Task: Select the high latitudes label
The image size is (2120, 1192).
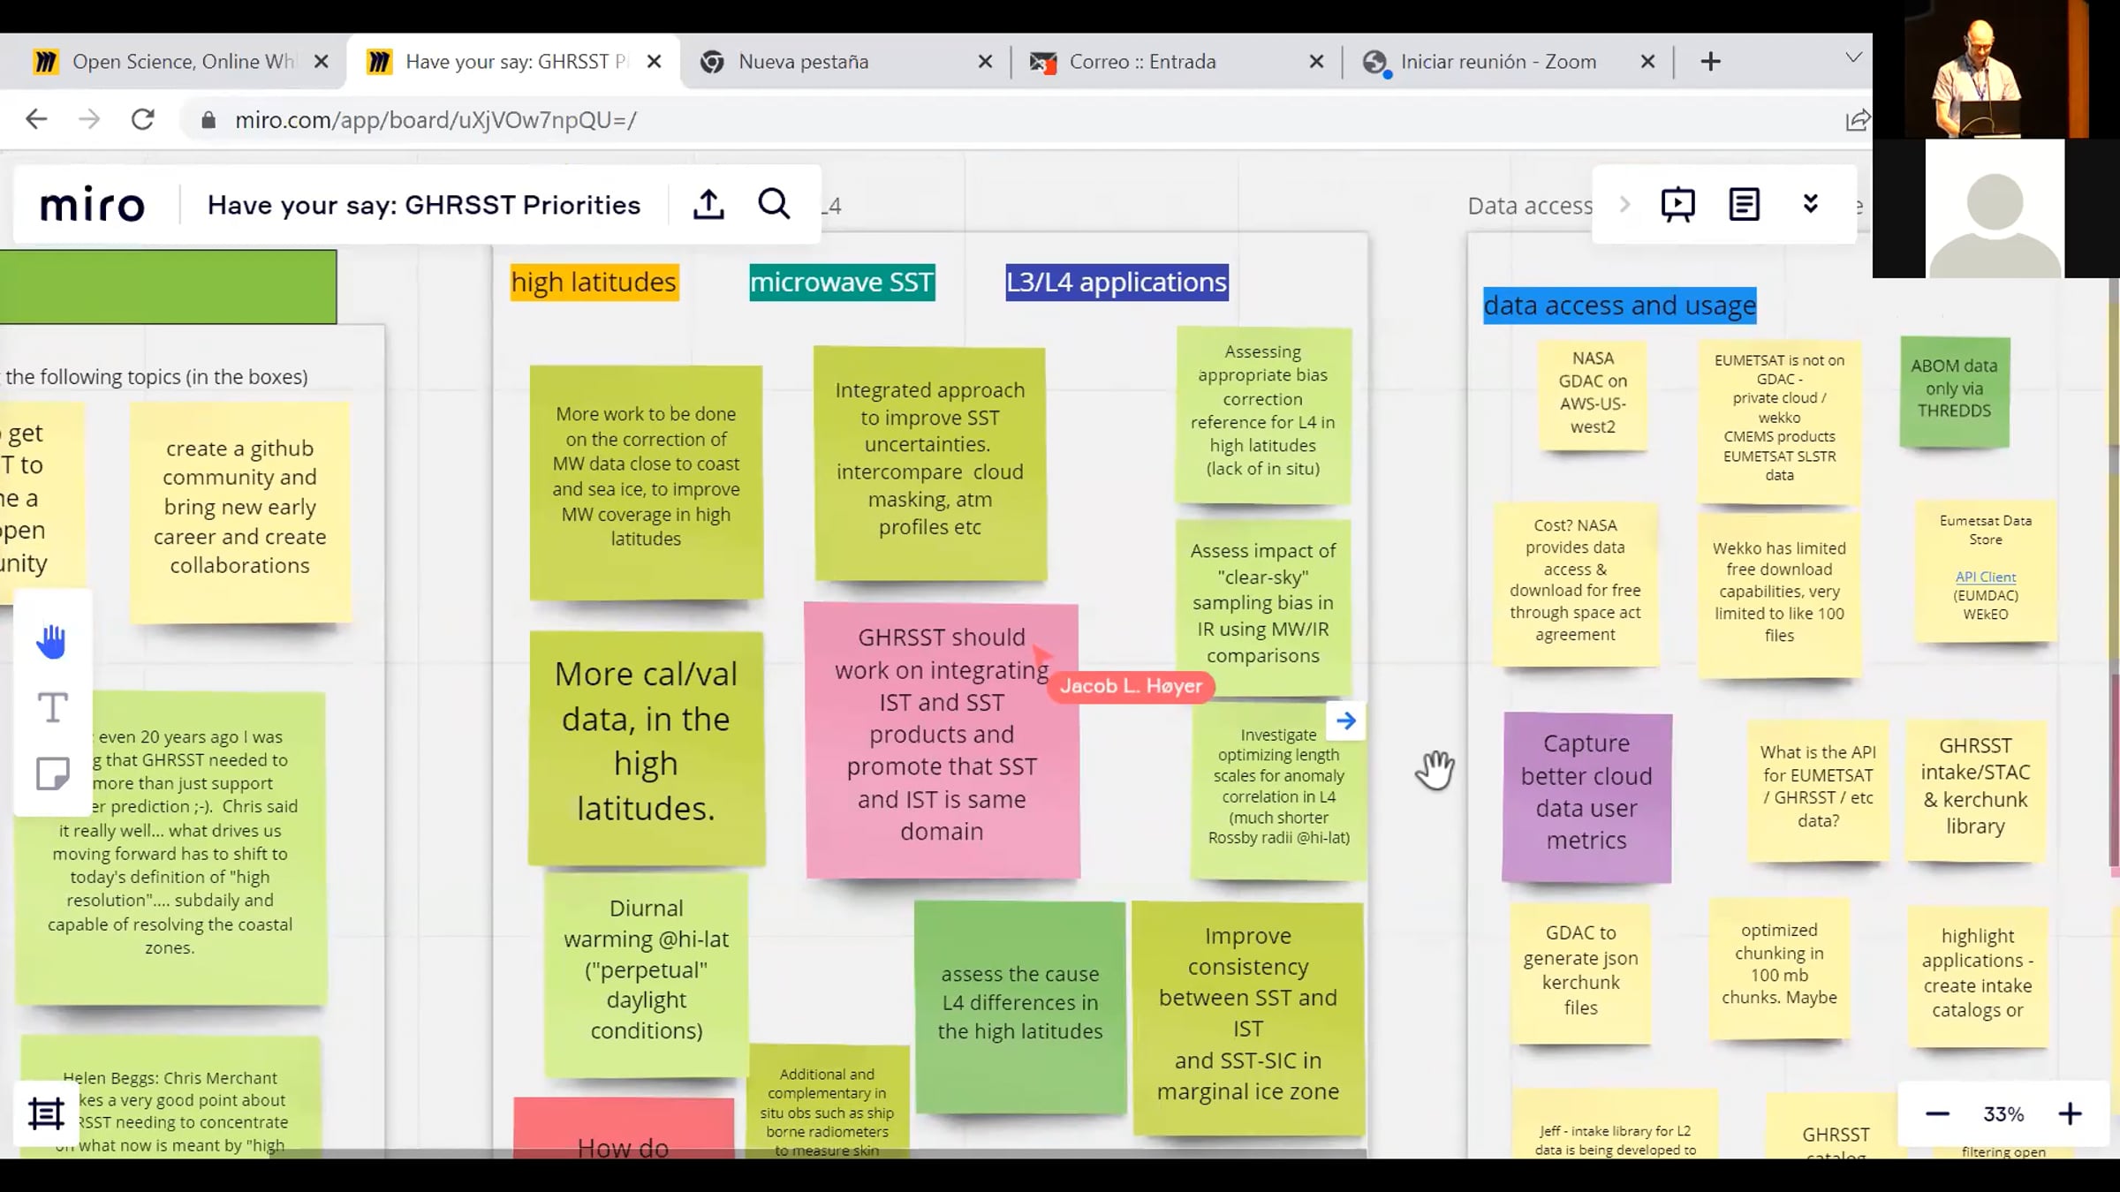Action: 594,283
